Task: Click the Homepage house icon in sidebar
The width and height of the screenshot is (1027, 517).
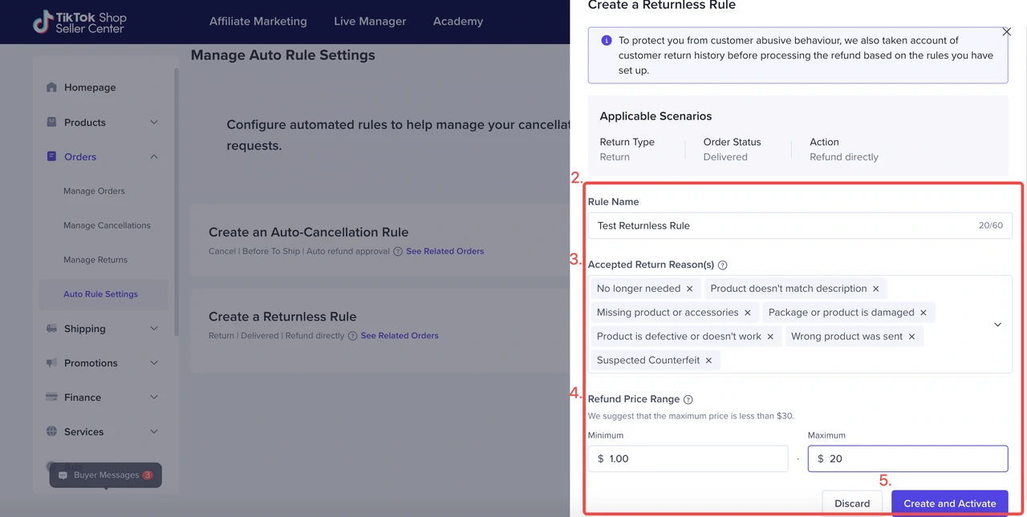Action: coord(51,87)
